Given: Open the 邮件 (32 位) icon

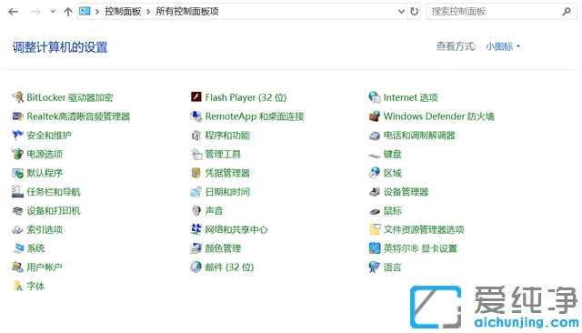Looking at the screenshot, I should point(196,267).
